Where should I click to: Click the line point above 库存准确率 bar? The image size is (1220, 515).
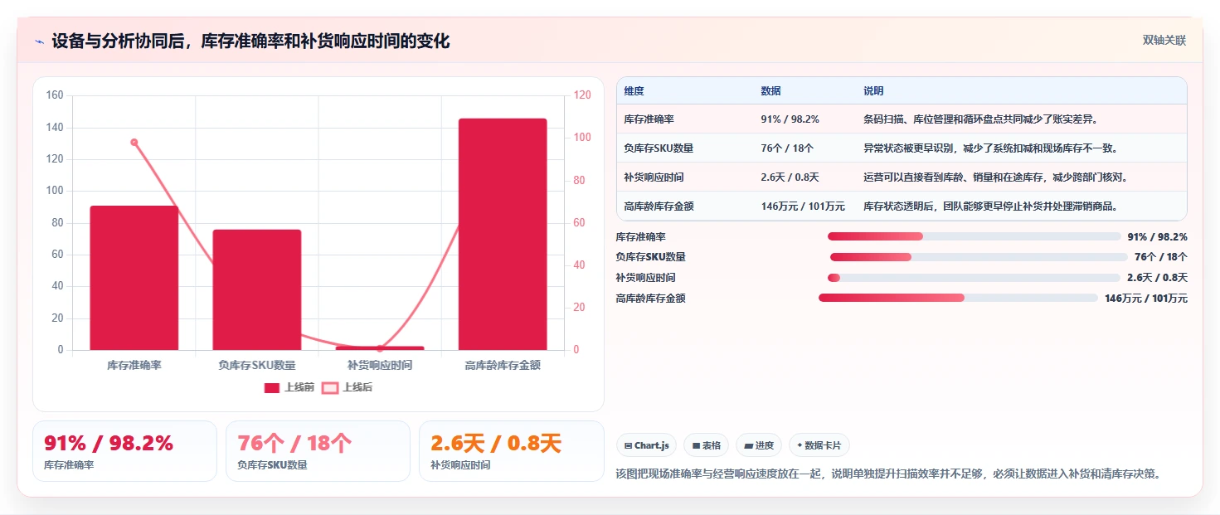pos(134,143)
